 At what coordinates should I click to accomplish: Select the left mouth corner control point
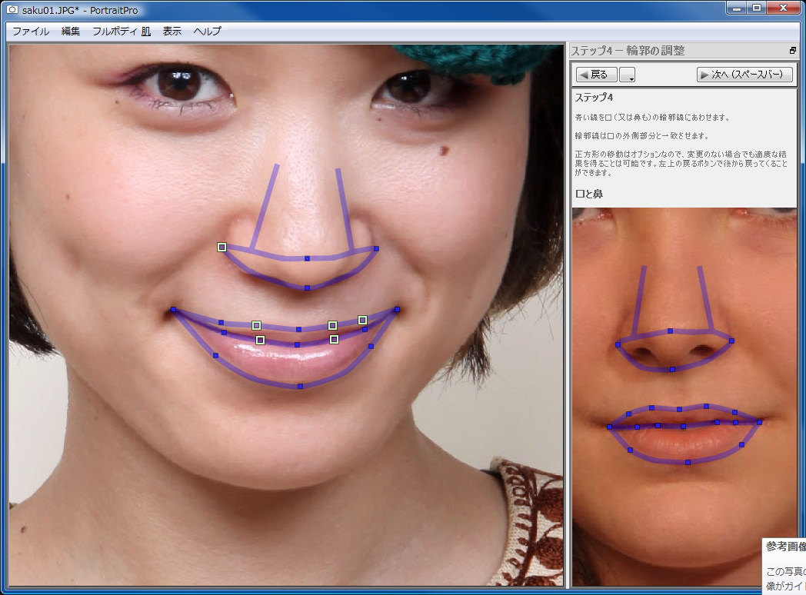[x=173, y=310]
